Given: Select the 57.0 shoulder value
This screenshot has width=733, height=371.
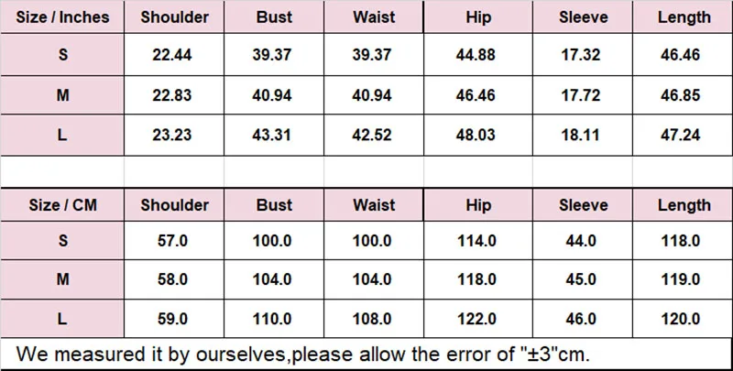Looking at the screenshot, I should (x=172, y=241).
